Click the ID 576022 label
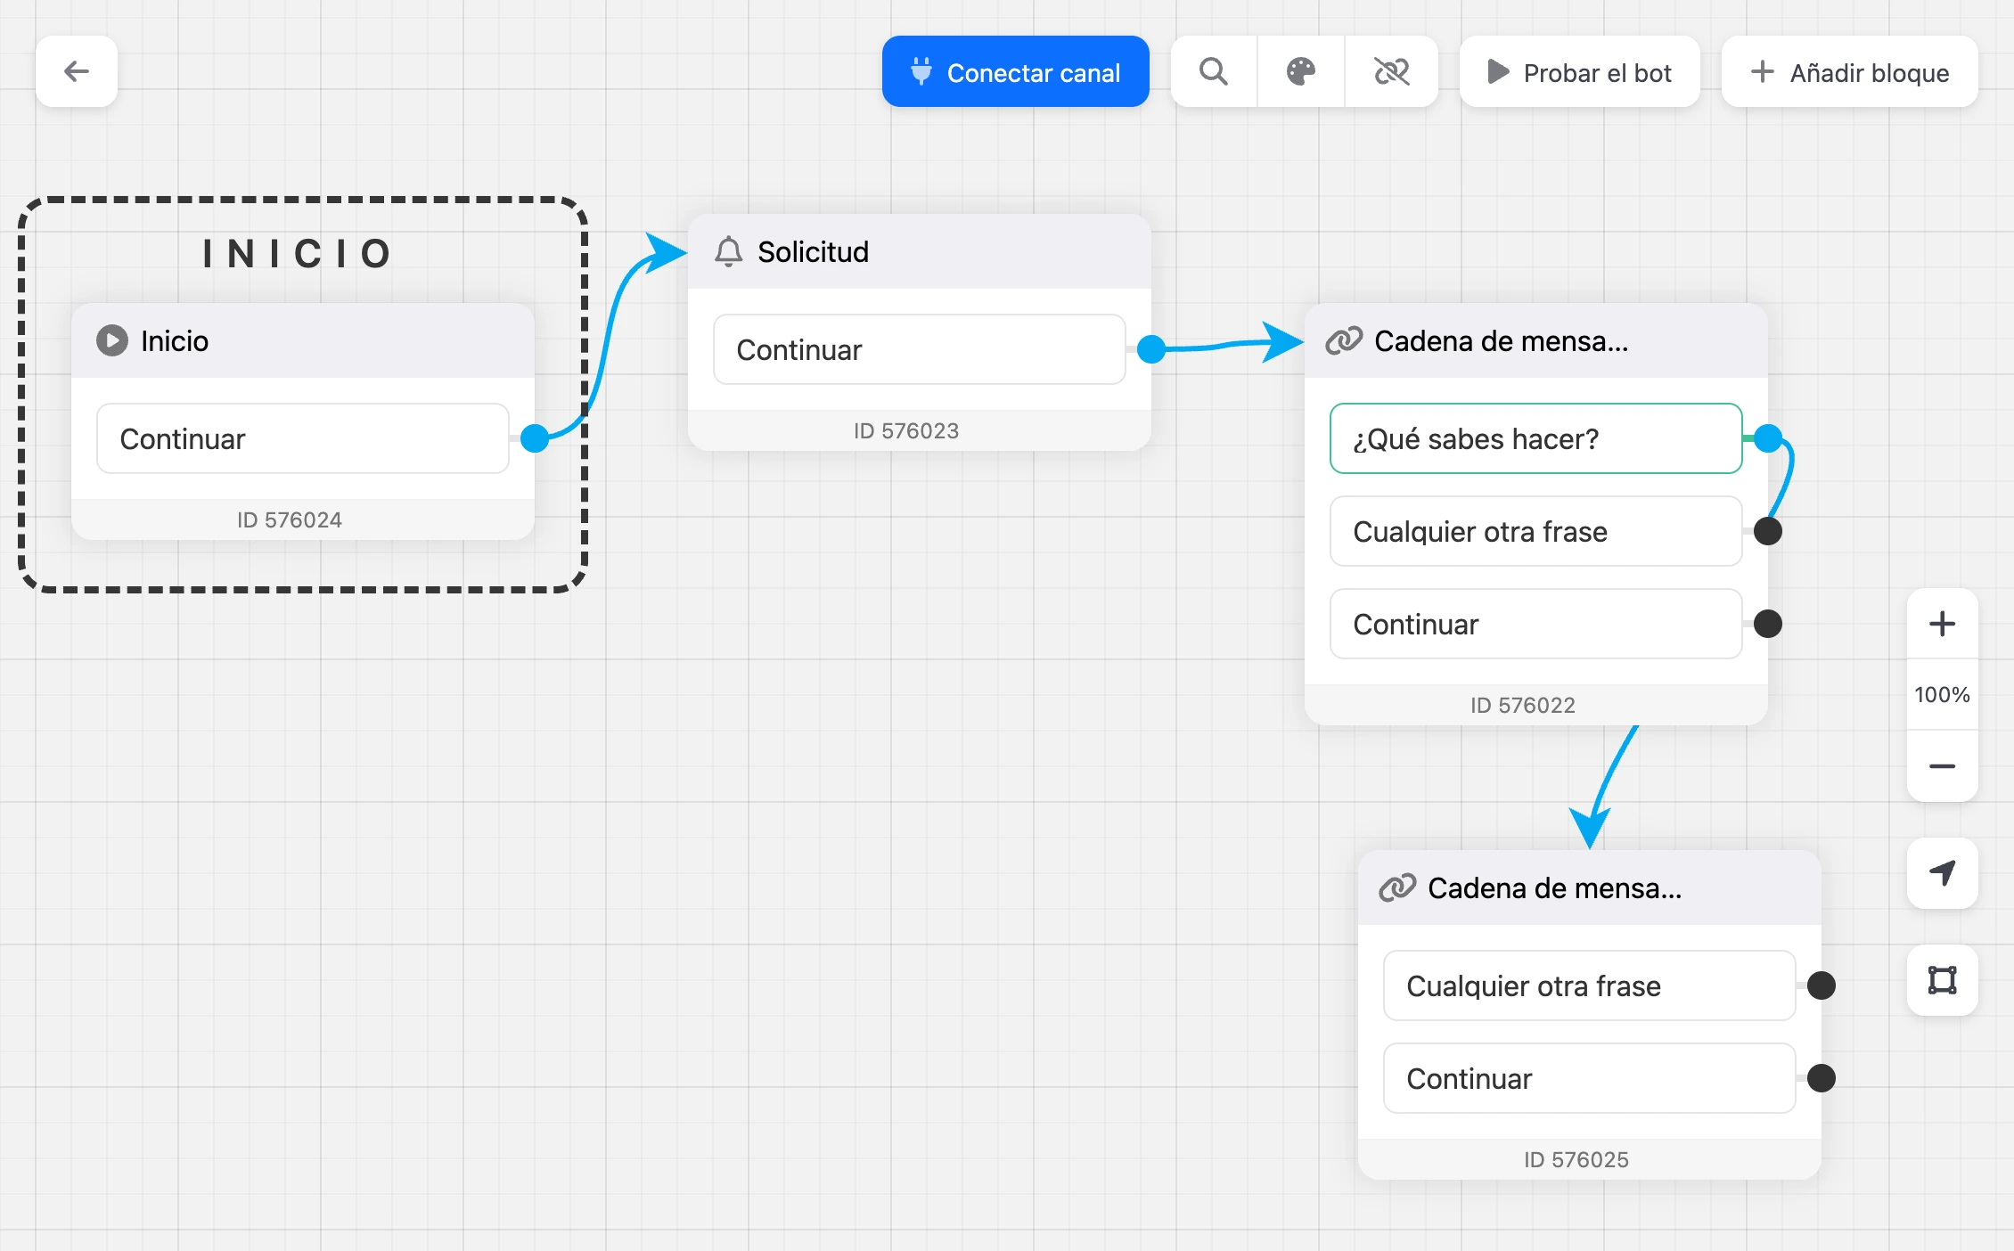This screenshot has width=2014, height=1251. (1523, 706)
